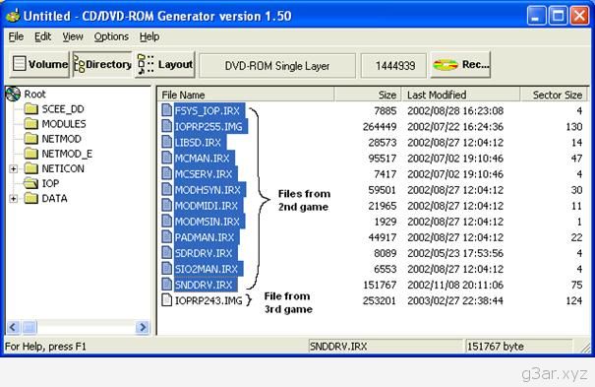The width and height of the screenshot is (595, 387).
Task: Sort by the Size column header
Action: [x=368, y=95]
